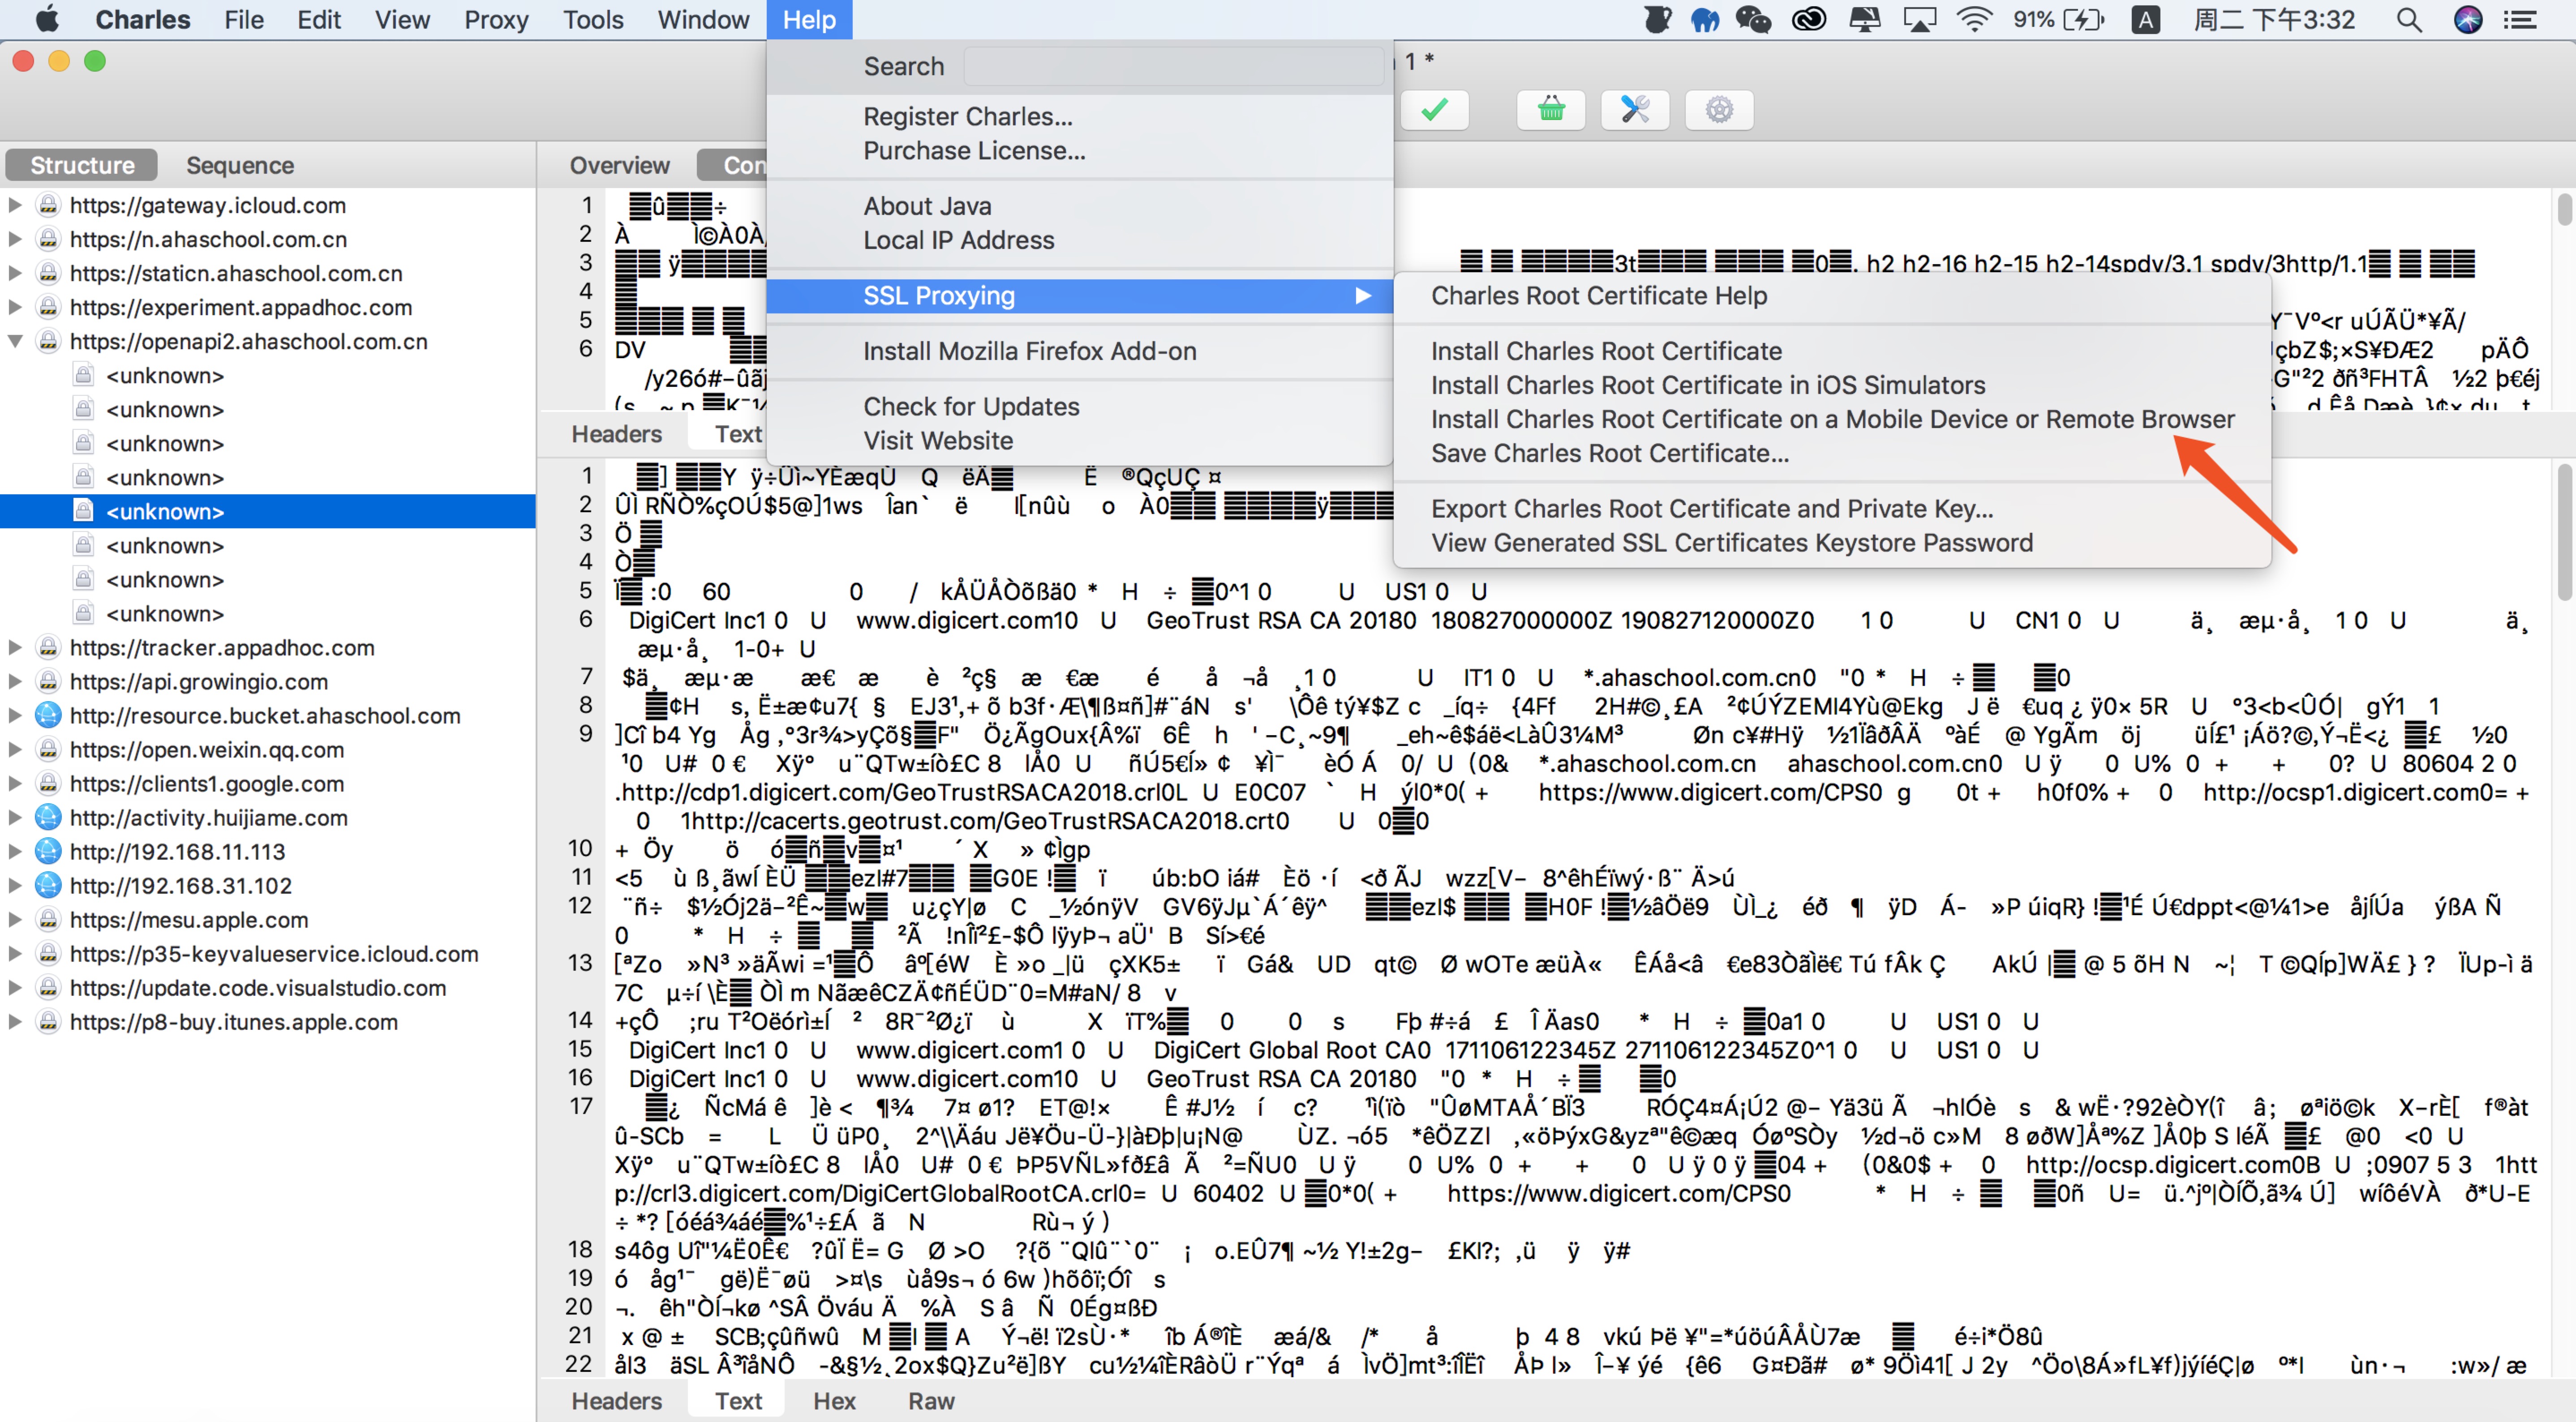Expand the https://gateway.icloud.com node
The height and width of the screenshot is (1422, 2576).
pyautogui.click(x=15, y=205)
